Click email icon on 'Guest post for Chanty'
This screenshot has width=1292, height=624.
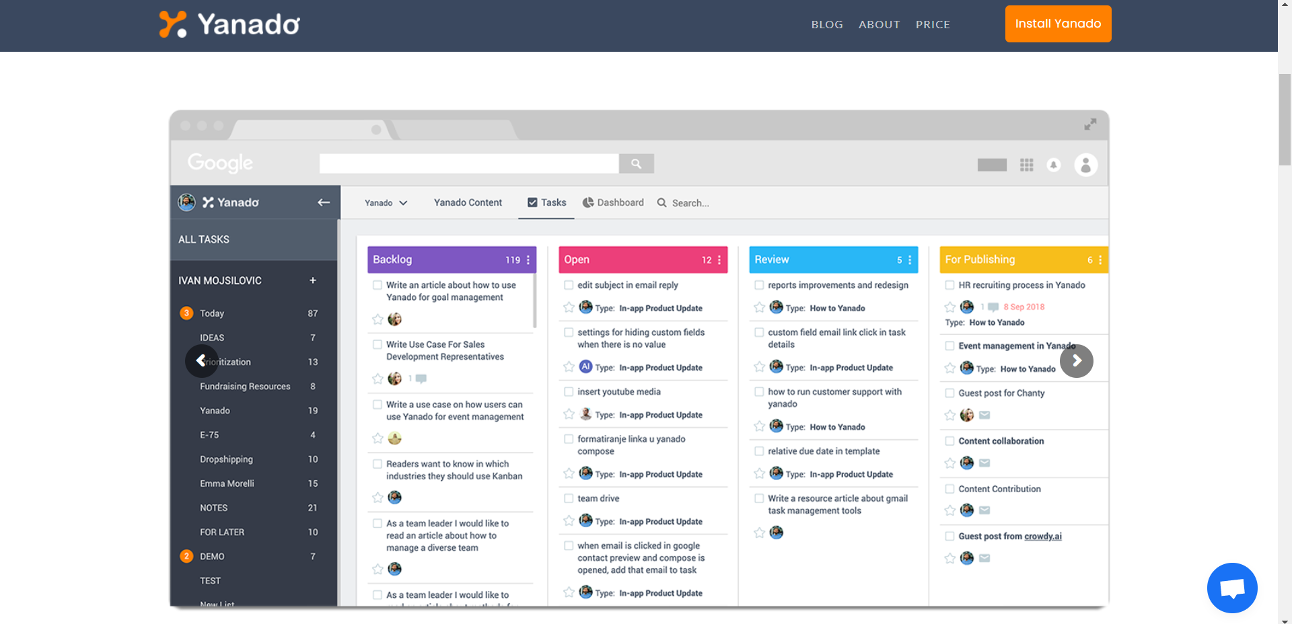pos(984,415)
